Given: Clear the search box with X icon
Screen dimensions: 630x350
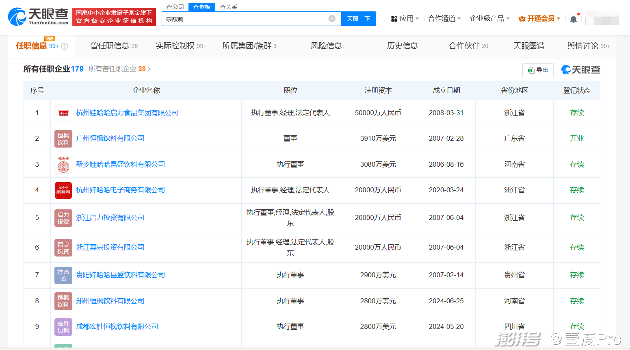Looking at the screenshot, I should 332,19.
